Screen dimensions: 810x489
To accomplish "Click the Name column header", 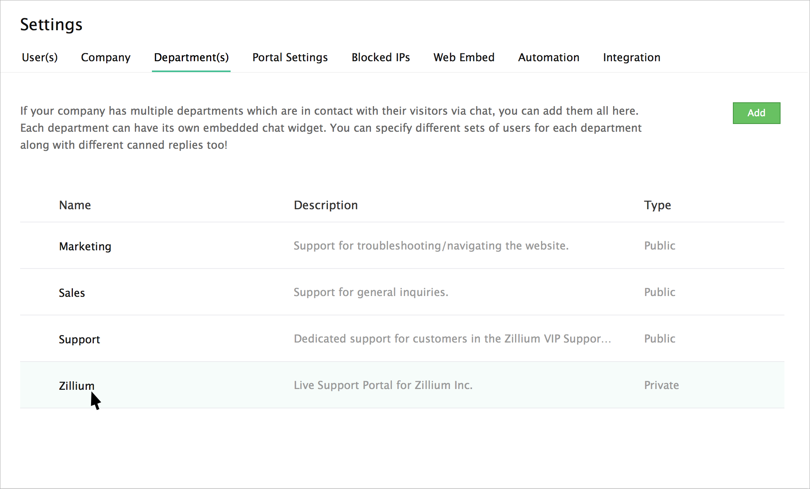I will [75, 205].
